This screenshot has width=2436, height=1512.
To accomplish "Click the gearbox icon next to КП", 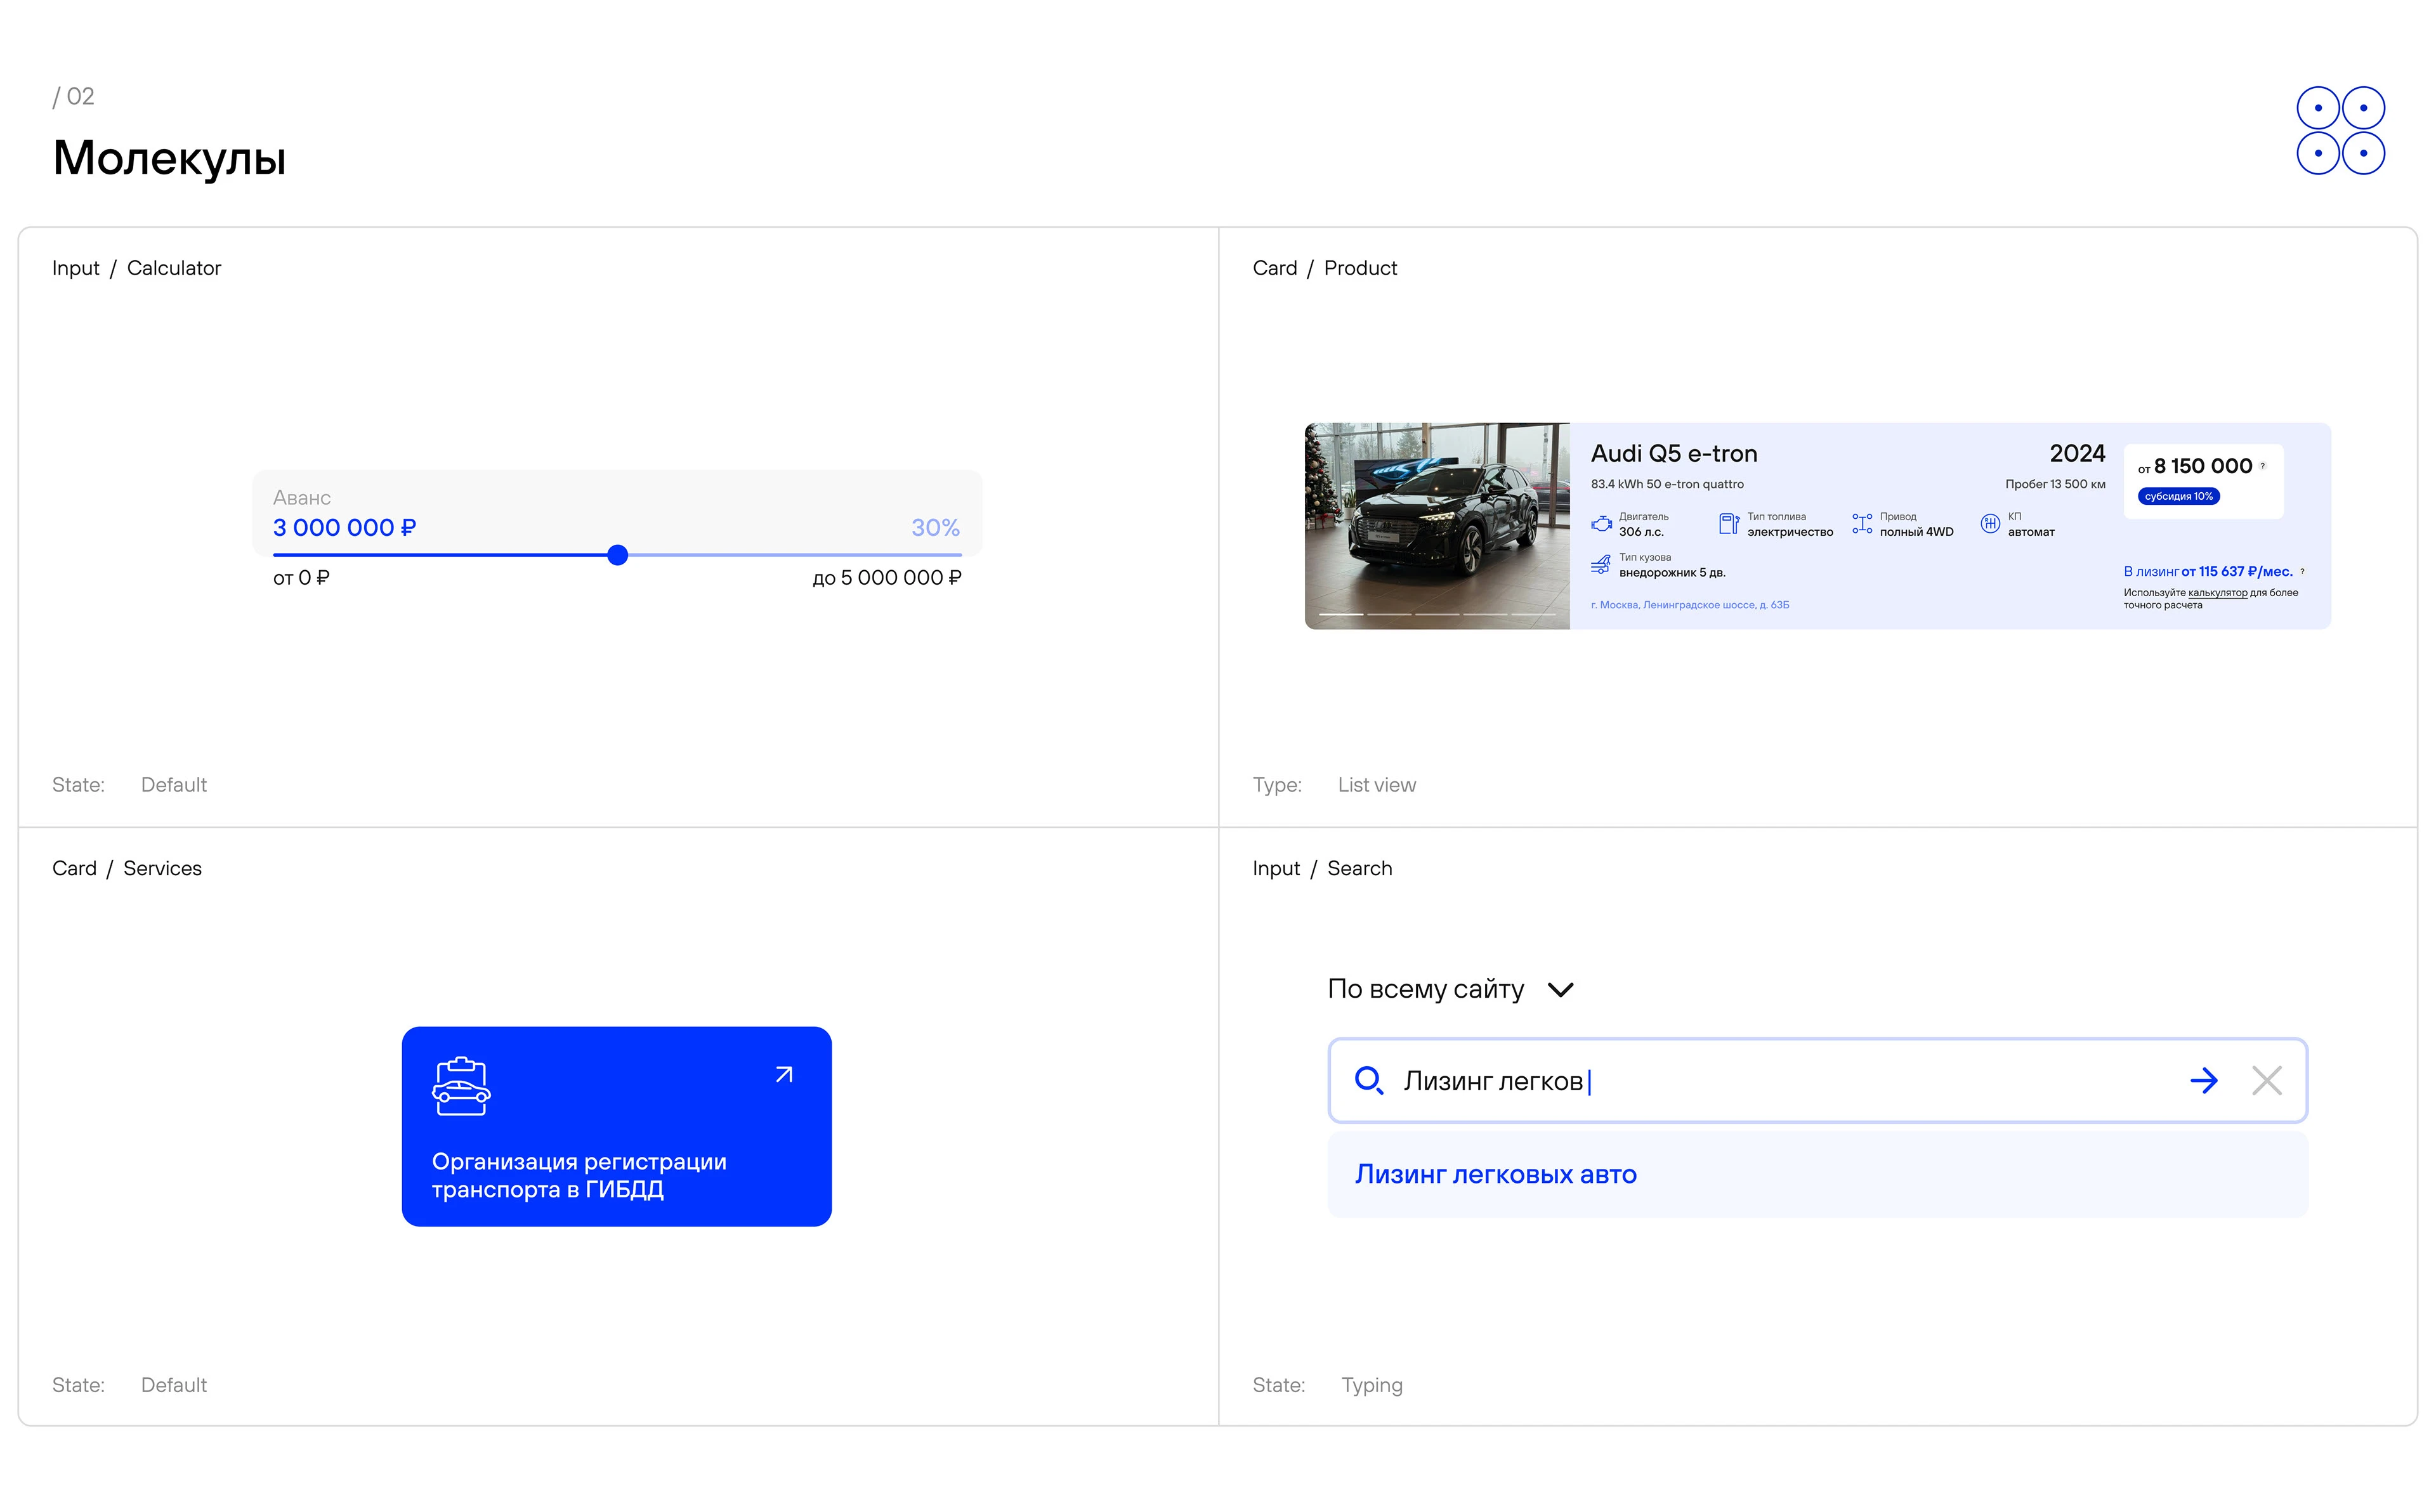I will (x=1990, y=523).
